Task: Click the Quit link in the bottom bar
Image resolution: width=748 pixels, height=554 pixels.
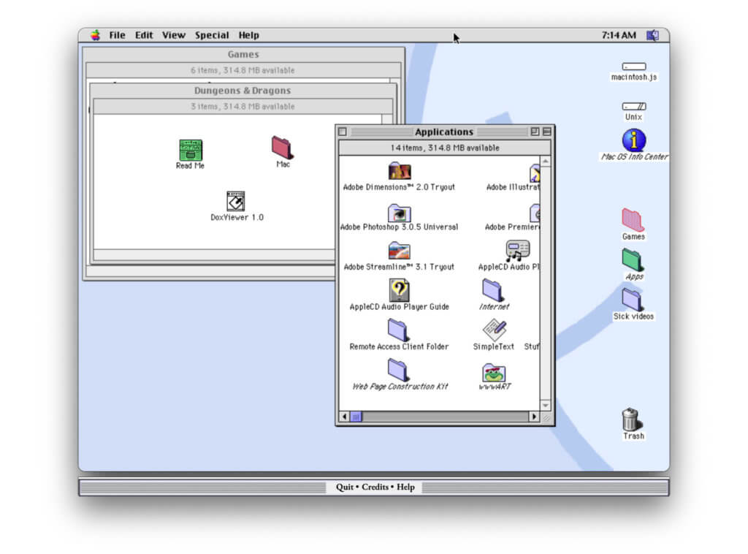Action: click(x=345, y=487)
